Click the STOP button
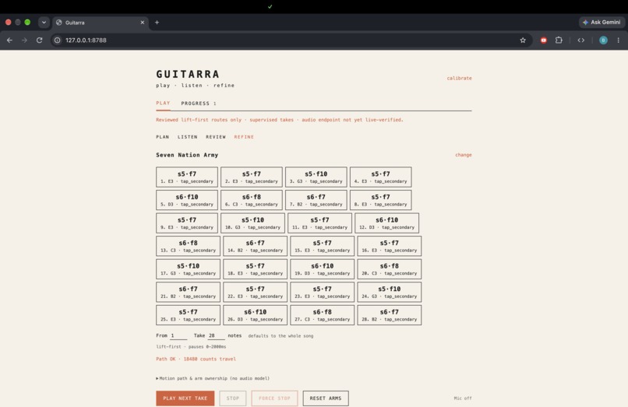Screen dimensions: 628x407 pyautogui.click(x=233, y=398)
